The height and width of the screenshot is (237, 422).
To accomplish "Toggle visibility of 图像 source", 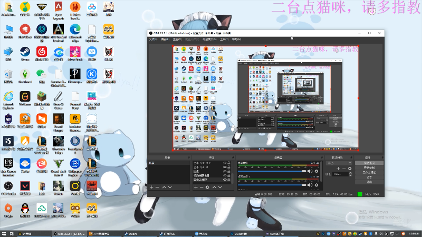I will coord(225,171).
